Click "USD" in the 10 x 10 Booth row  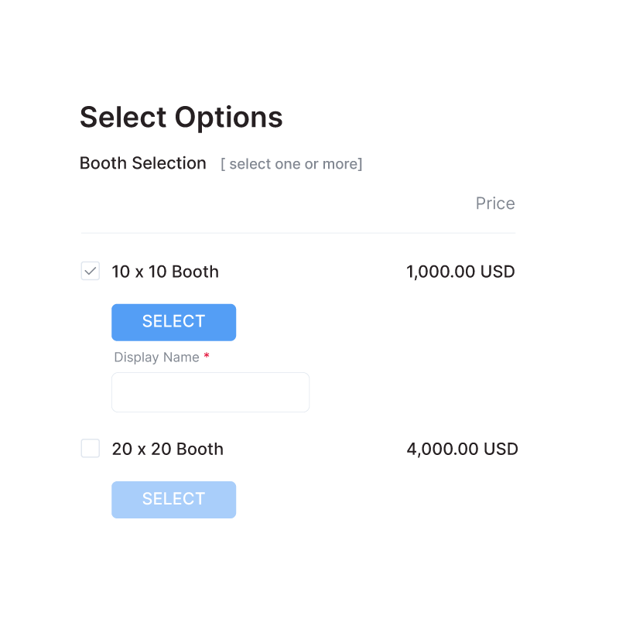[498, 272]
